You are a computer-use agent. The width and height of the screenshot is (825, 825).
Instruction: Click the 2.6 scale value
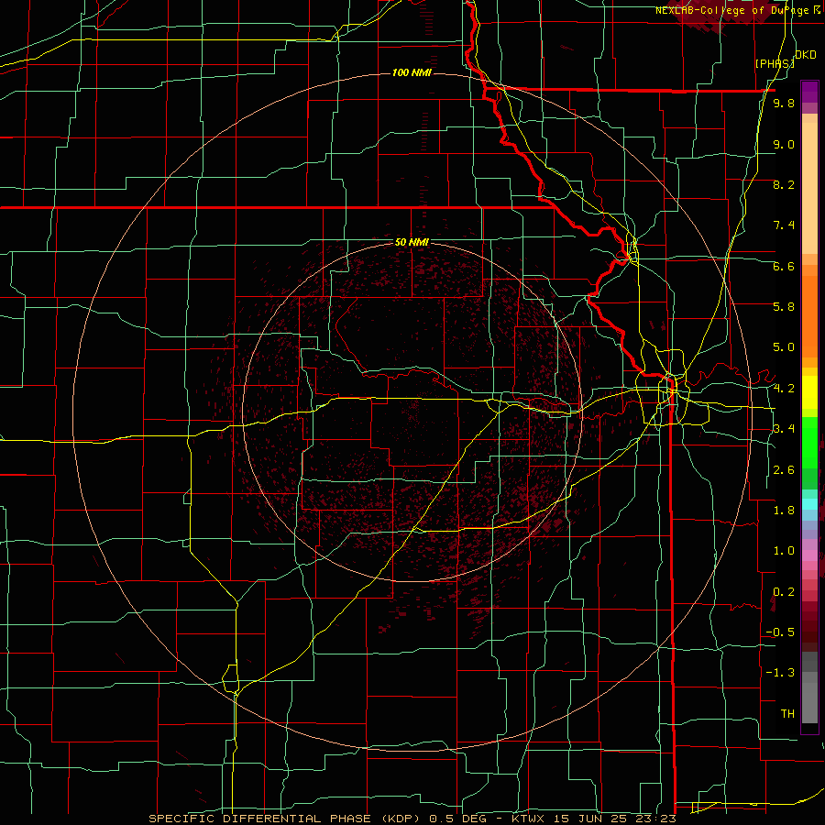[x=784, y=470]
